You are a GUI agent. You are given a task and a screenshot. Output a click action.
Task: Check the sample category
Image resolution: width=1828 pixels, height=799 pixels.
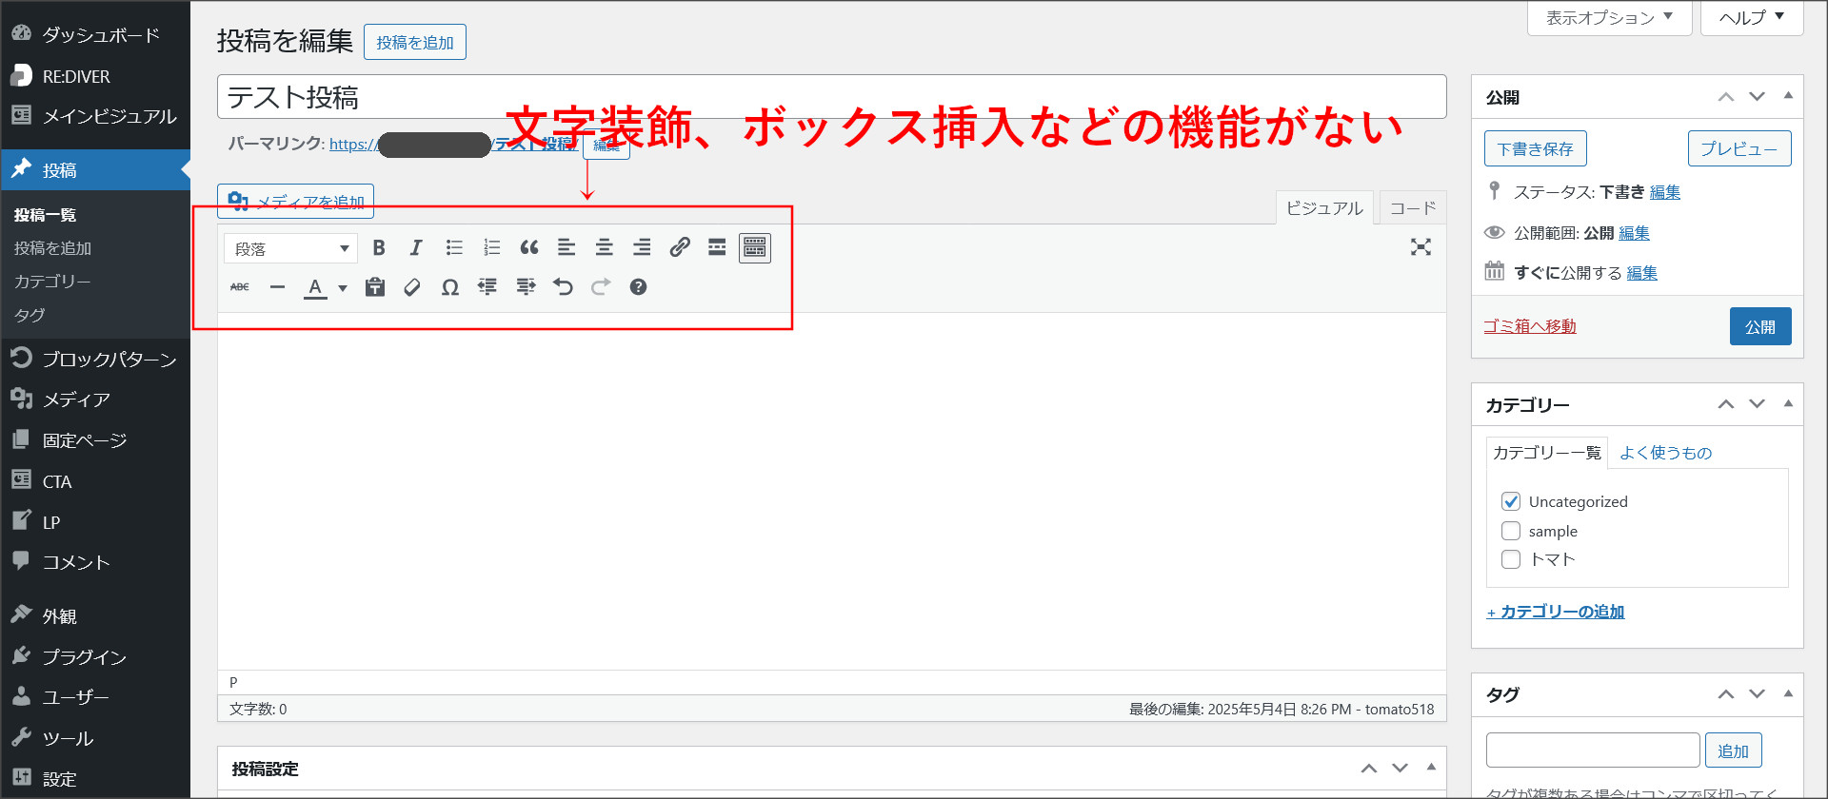(x=1511, y=531)
